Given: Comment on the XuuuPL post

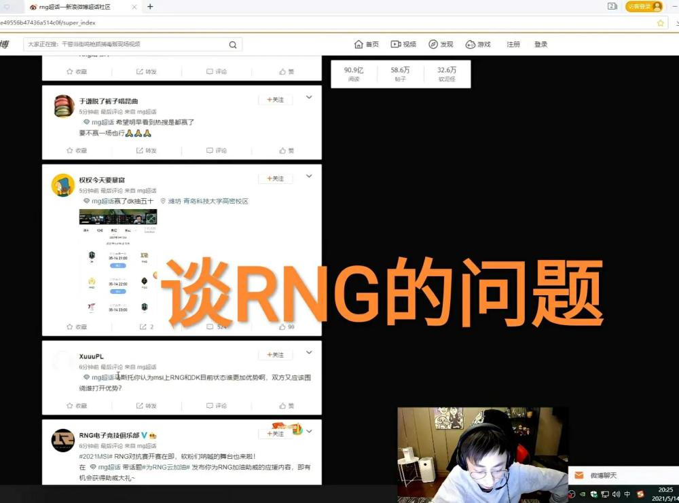Looking at the screenshot, I should [x=217, y=406].
